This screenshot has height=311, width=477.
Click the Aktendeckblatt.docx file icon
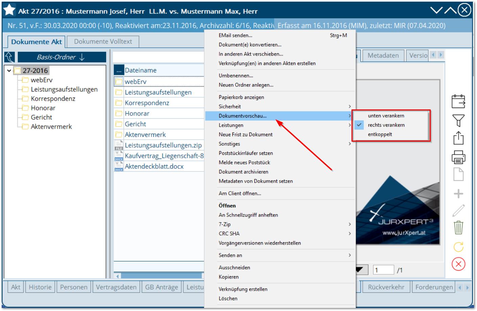coord(119,166)
